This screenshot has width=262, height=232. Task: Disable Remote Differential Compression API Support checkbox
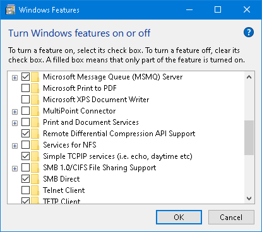25,134
